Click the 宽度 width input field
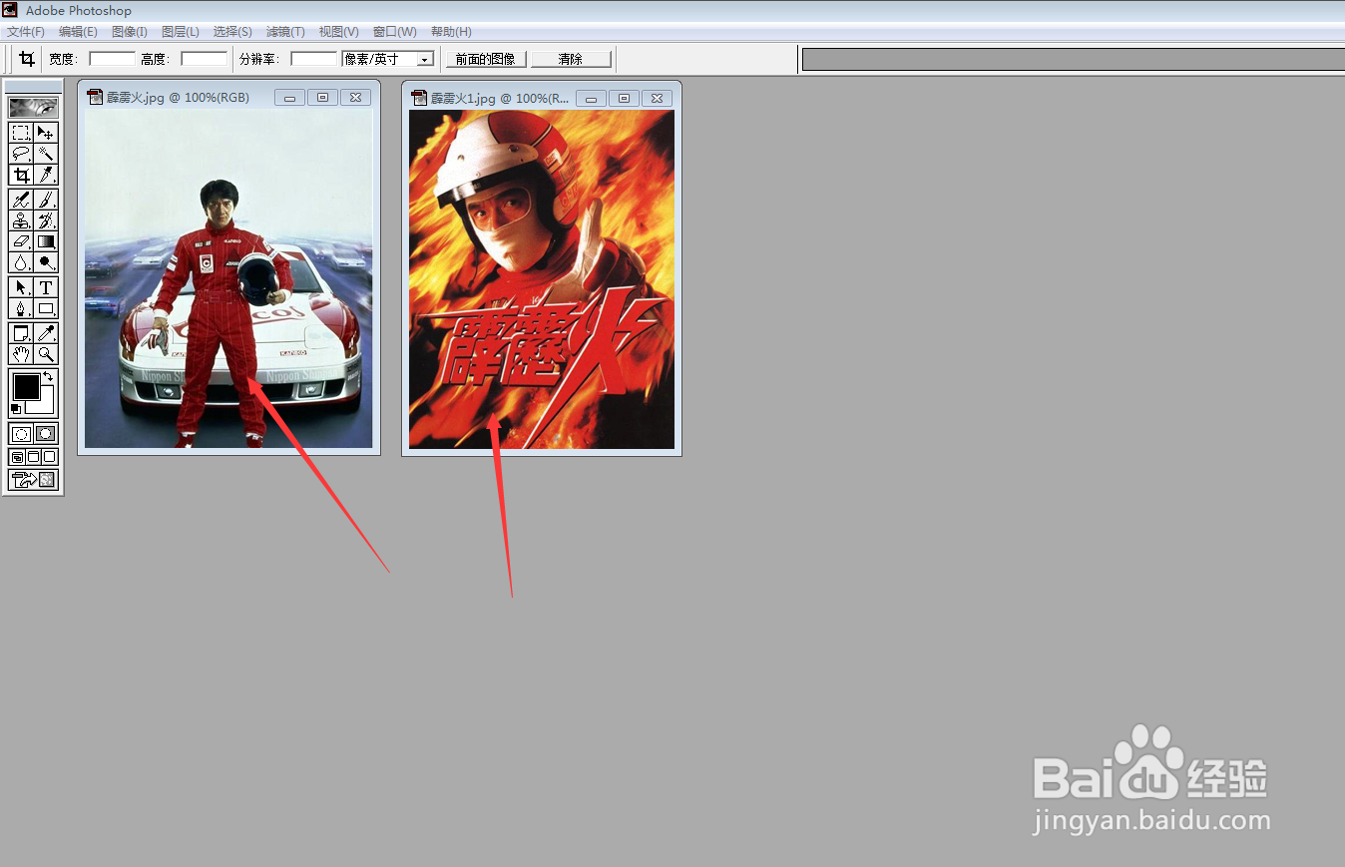 (112, 59)
